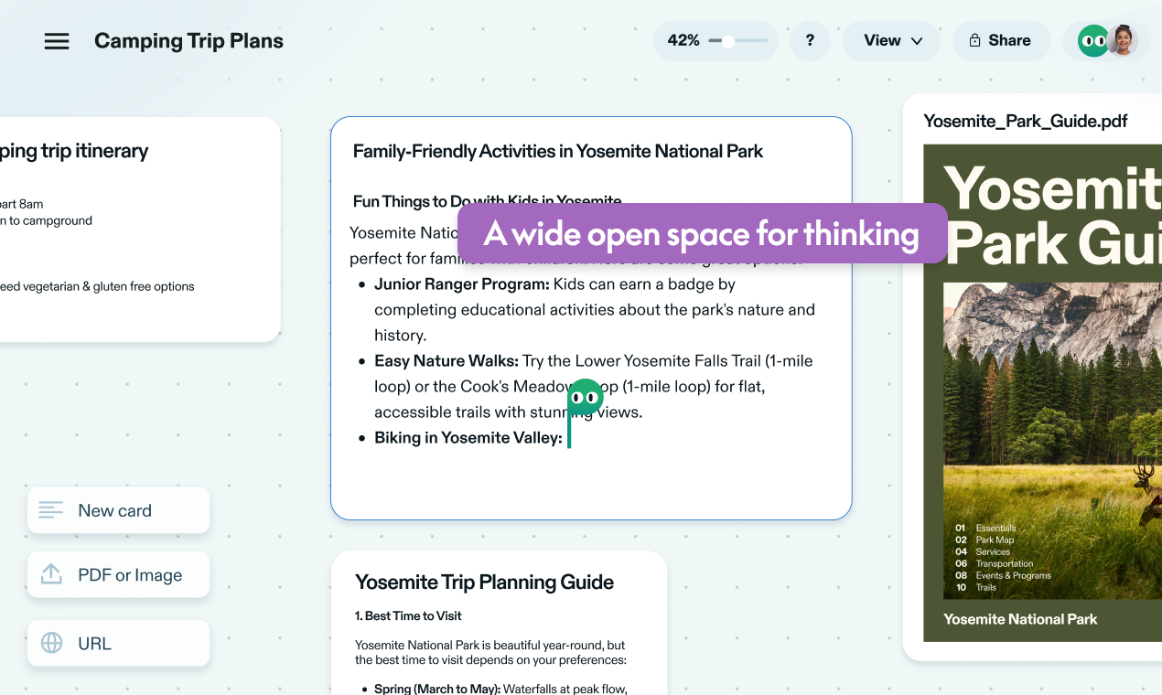The width and height of the screenshot is (1162, 695).
Task: Click the New card lines icon
Action: point(51,510)
